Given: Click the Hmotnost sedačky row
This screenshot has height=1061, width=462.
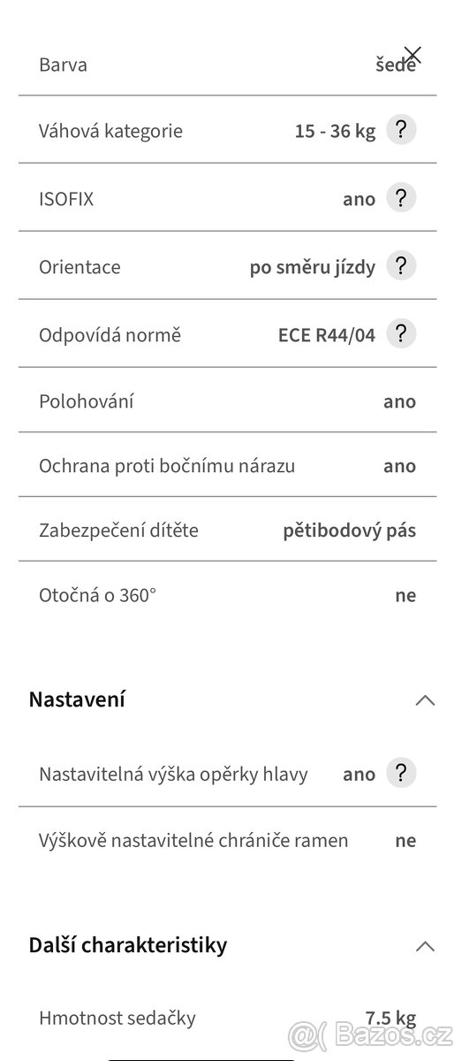Looking at the screenshot, I should [227, 1019].
